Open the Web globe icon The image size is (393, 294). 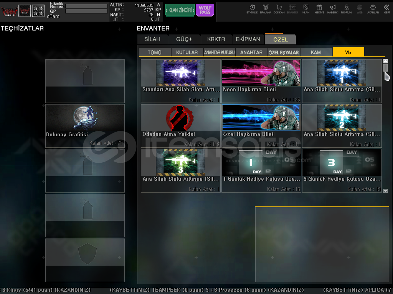360,9
